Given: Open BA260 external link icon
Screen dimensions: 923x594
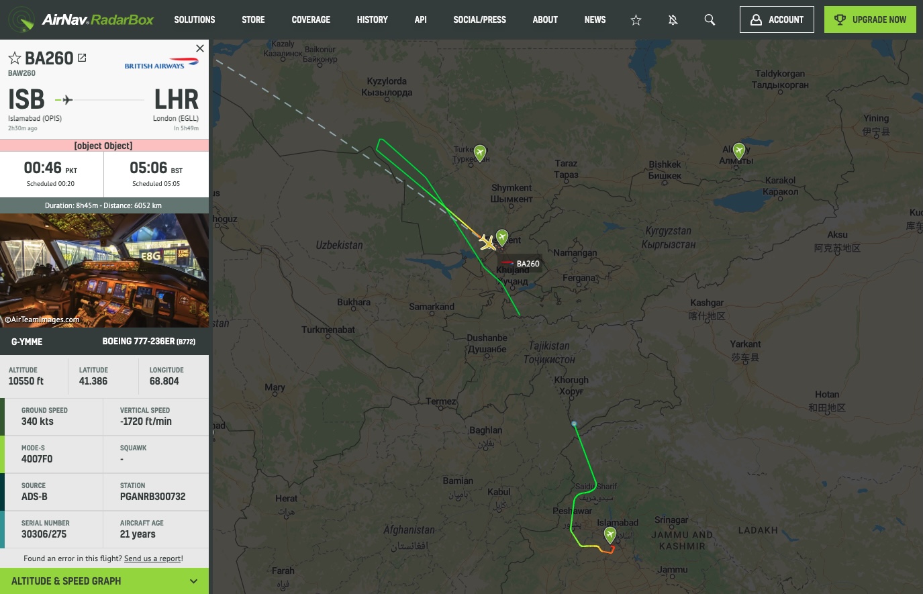Looking at the screenshot, I should coord(82,58).
